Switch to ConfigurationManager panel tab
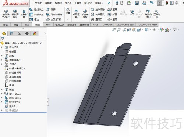 pyautogui.click(x=19, y=33)
